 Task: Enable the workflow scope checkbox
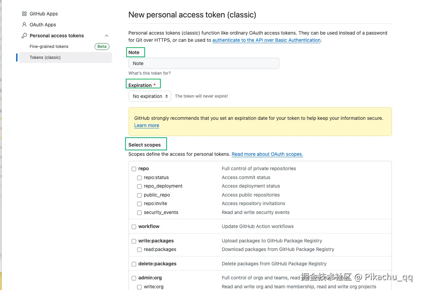coord(134,227)
